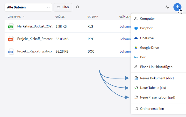Click the XLS file icon for Marketing_Budget
Screen dimensions: 186x117
pyautogui.click(x=11, y=27)
